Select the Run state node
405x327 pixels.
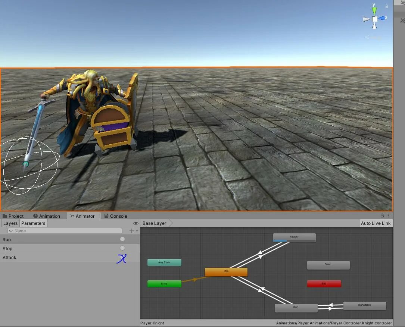click(296, 308)
